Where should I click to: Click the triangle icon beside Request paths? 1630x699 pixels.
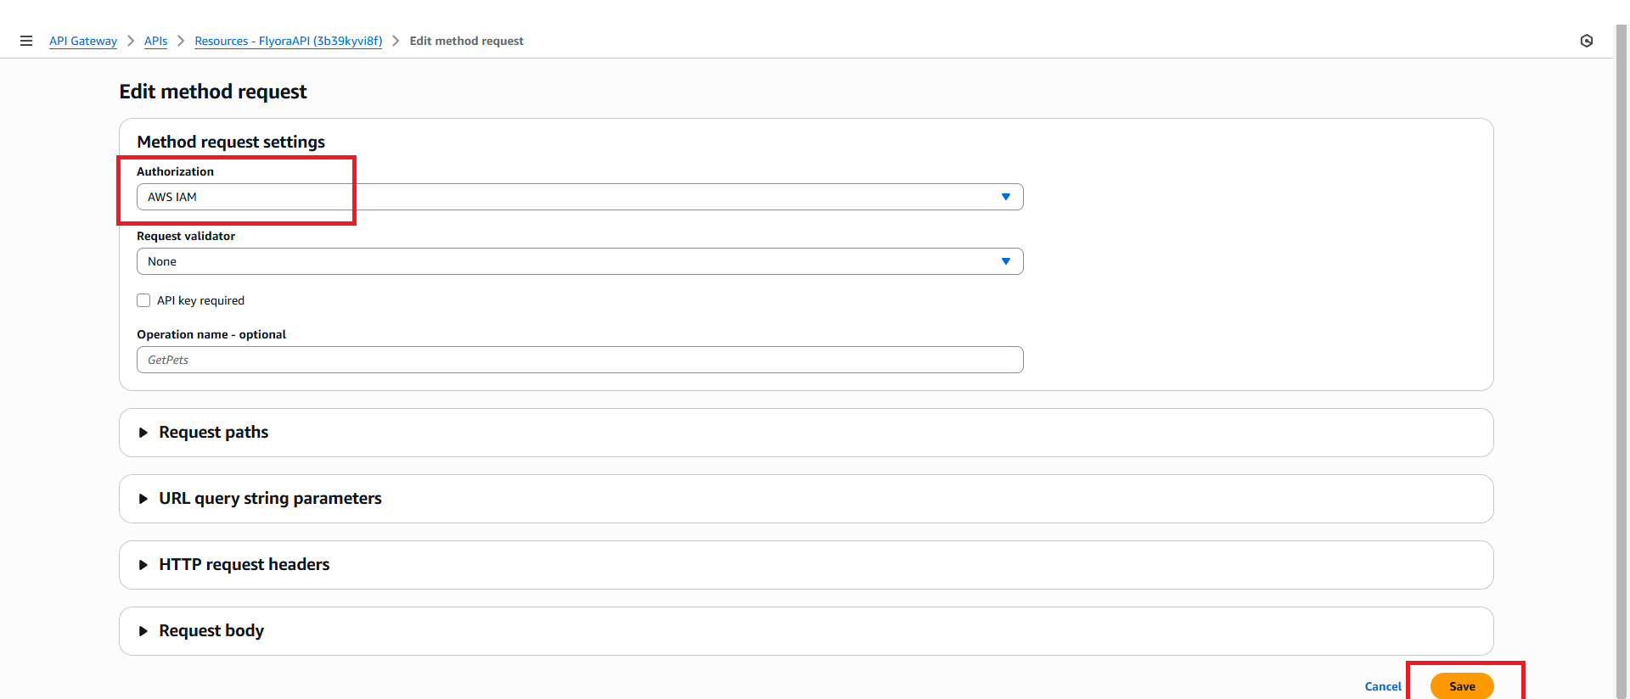point(143,433)
